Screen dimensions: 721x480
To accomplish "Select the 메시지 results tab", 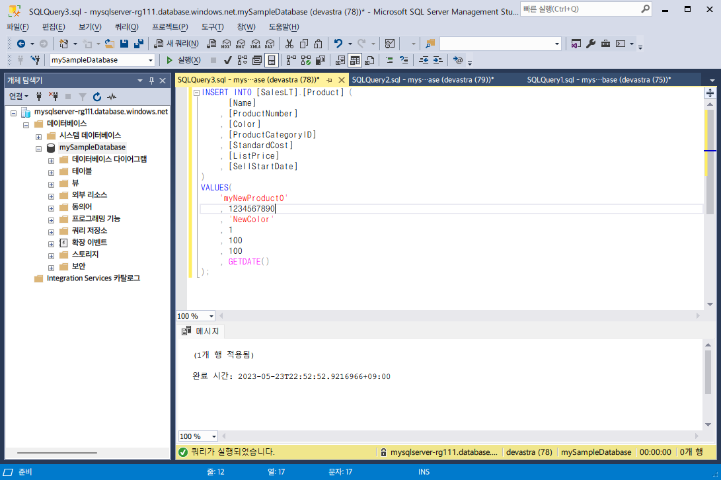I will point(200,331).
